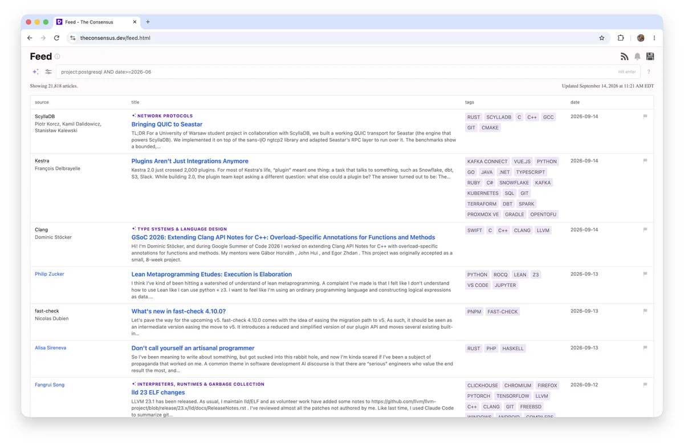This screenshot has height=445, width=684.
Task: Select the HASKELL tag
Action: (513, 349)
